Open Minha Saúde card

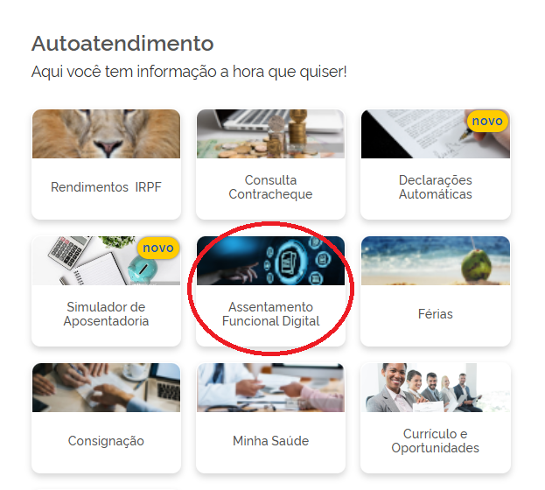pyautogui.click(x=270, y=418)
